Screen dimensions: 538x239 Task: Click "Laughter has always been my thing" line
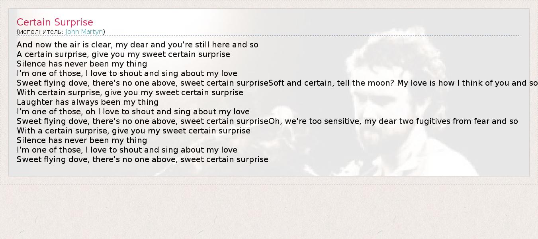[x=88, y=102]
